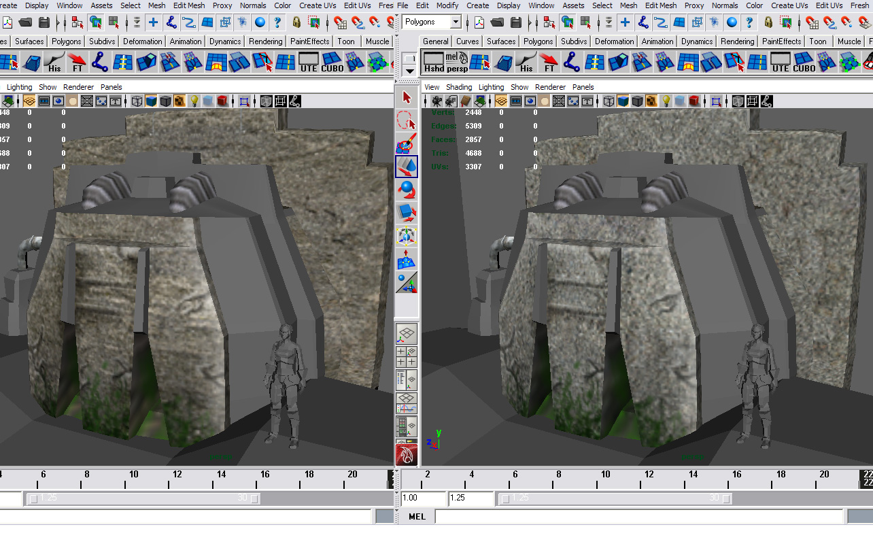The width and height of the screenshot is (873, 544).
Task: Pick the Scale tool in the toolbox
Action: click(x=407, y=214)
